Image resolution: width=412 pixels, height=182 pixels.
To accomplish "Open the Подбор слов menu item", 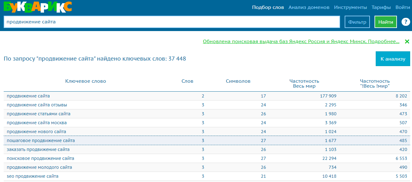I will pyautogui.click(x=268, y=7).
